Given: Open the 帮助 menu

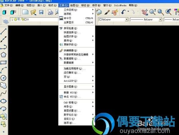Looking at the screenshot, I should pyautogui.click(x=133, y=5).
